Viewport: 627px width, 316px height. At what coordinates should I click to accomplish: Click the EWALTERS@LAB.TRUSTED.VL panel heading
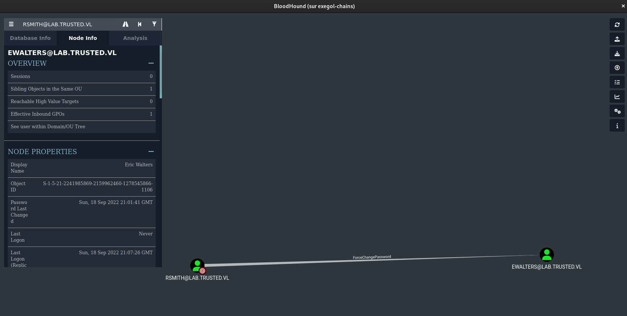point(62,53)
